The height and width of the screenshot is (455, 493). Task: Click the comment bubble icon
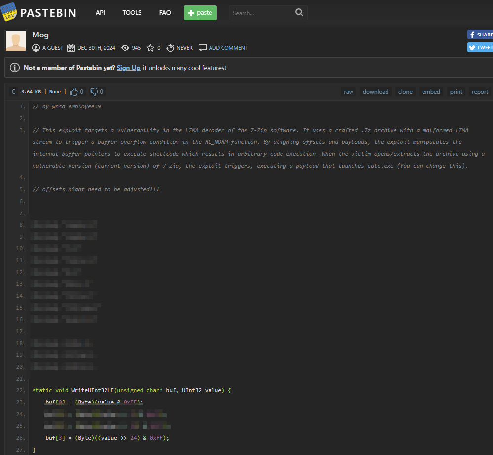click(203, 48)
